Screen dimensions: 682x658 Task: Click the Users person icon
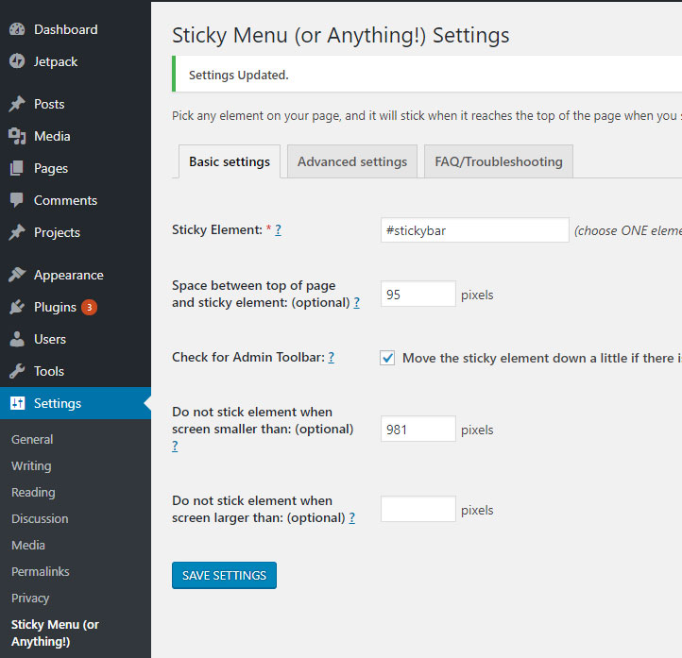(x=17, y=339)
